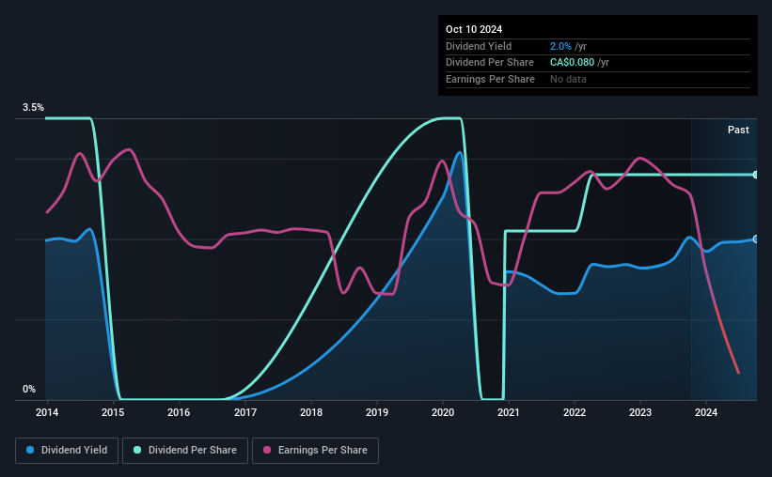Click the Past region label

pos(738,130)
